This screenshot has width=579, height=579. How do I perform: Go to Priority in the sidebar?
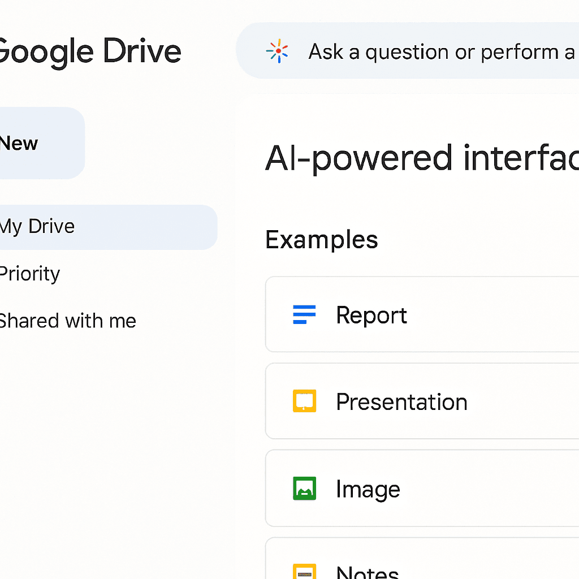click(29, 274)
